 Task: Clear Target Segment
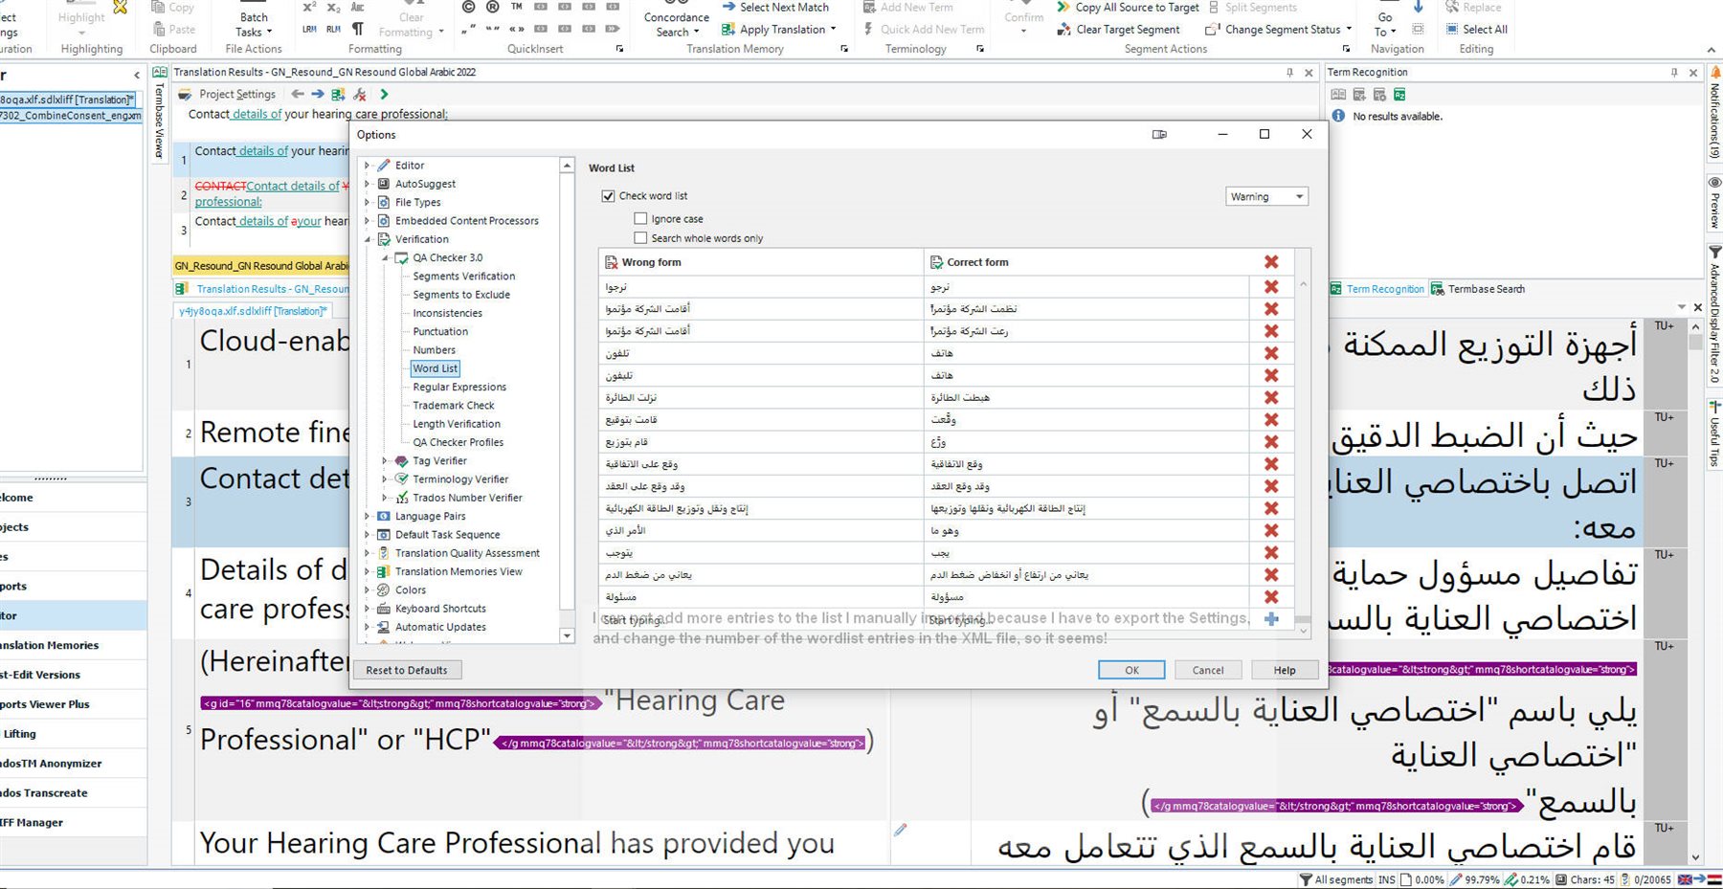tap(1118, 29)
